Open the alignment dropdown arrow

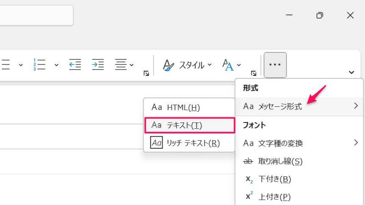click(x=131, y=65)
